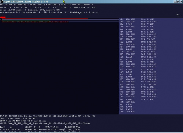Close the skynet console window
Screen dimensions: 183x133
[x=181, y=1]
